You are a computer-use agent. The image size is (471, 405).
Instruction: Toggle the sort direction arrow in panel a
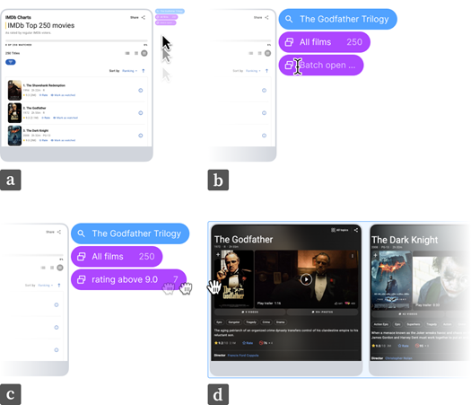144,71
